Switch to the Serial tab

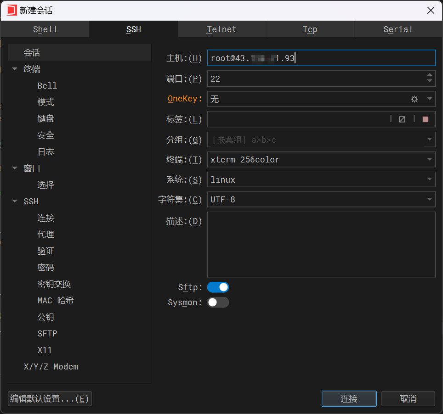click(398, 29)
